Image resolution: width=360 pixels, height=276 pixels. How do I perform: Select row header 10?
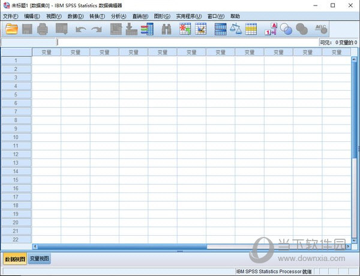(16, 137)
